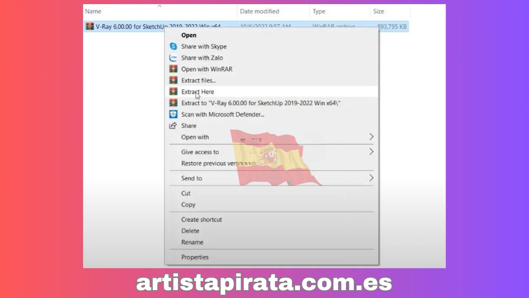Click the Microsoft Defender shield icon
This screenshot has height=298, width=529.
pyautogui.click(x=173, y=114)
